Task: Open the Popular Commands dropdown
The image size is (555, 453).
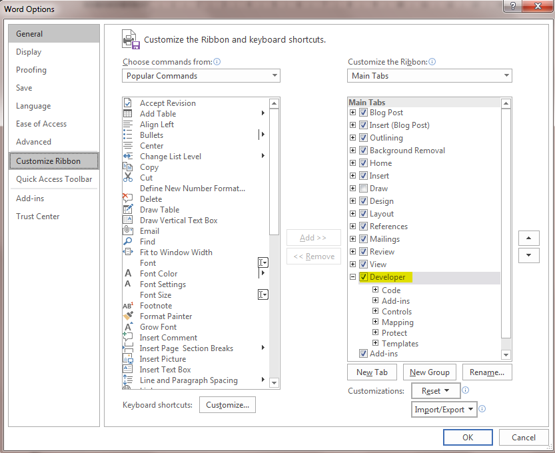Action: [201, 75]
